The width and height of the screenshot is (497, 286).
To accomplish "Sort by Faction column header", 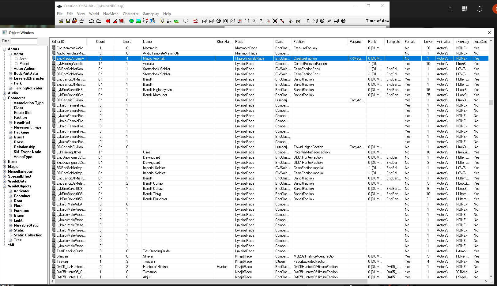I will point(320,42).
